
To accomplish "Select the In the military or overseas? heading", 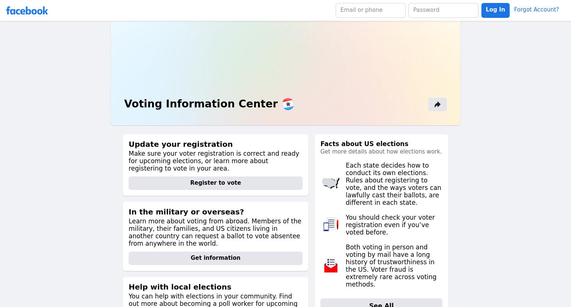I will click(186, 212).
